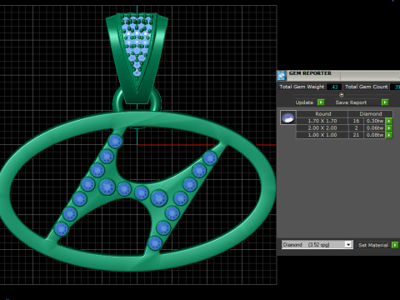This screenshot has height=300, width=400.
Task: Run the Update green arrow button
Action: click(x=321, y=102)
